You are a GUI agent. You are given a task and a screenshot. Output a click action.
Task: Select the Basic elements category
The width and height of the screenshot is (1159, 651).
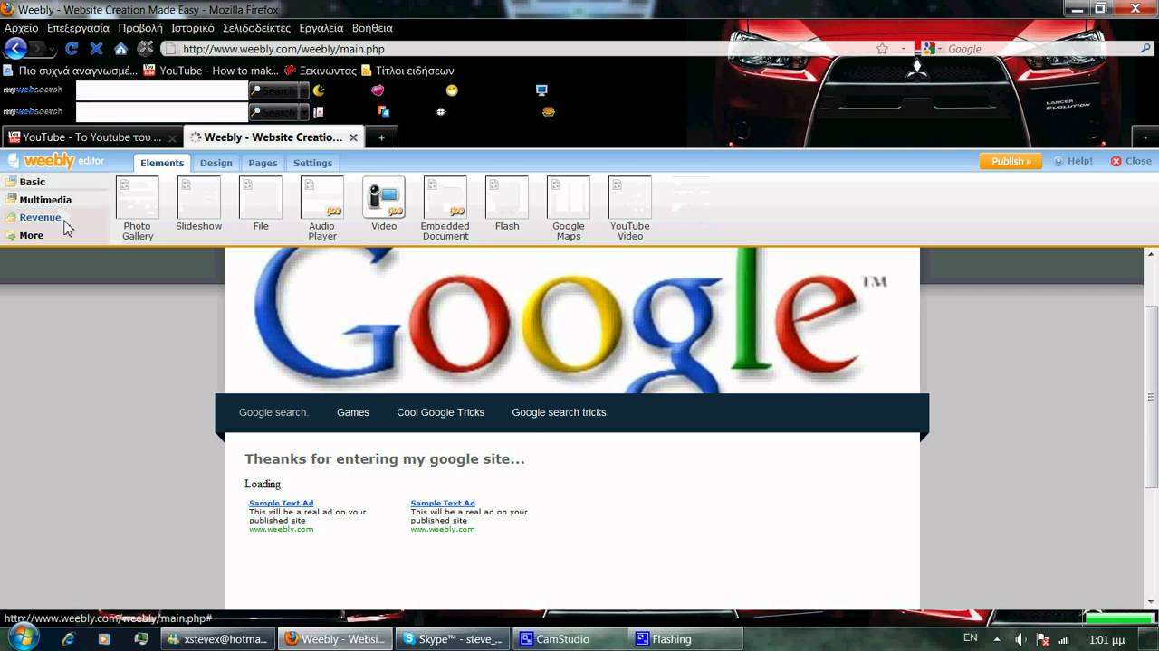click(x=33, y=182)
